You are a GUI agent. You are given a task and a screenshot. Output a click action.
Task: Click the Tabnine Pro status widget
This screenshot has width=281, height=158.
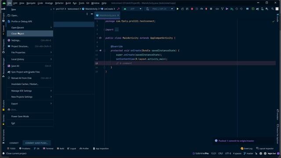pos(201,154)
